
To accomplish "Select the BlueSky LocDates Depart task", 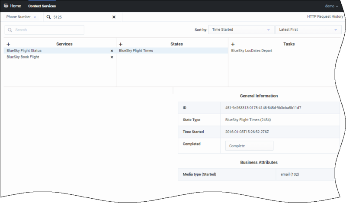I will click(x=252, y=51).
